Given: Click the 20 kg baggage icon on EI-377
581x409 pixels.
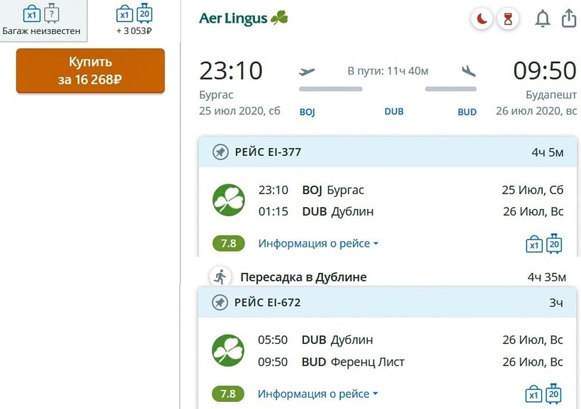Looking at the screenshot, I should coord(554,244).
